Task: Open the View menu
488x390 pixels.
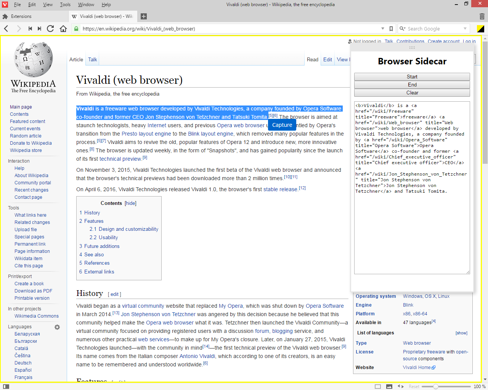Action: click(48, 5)
